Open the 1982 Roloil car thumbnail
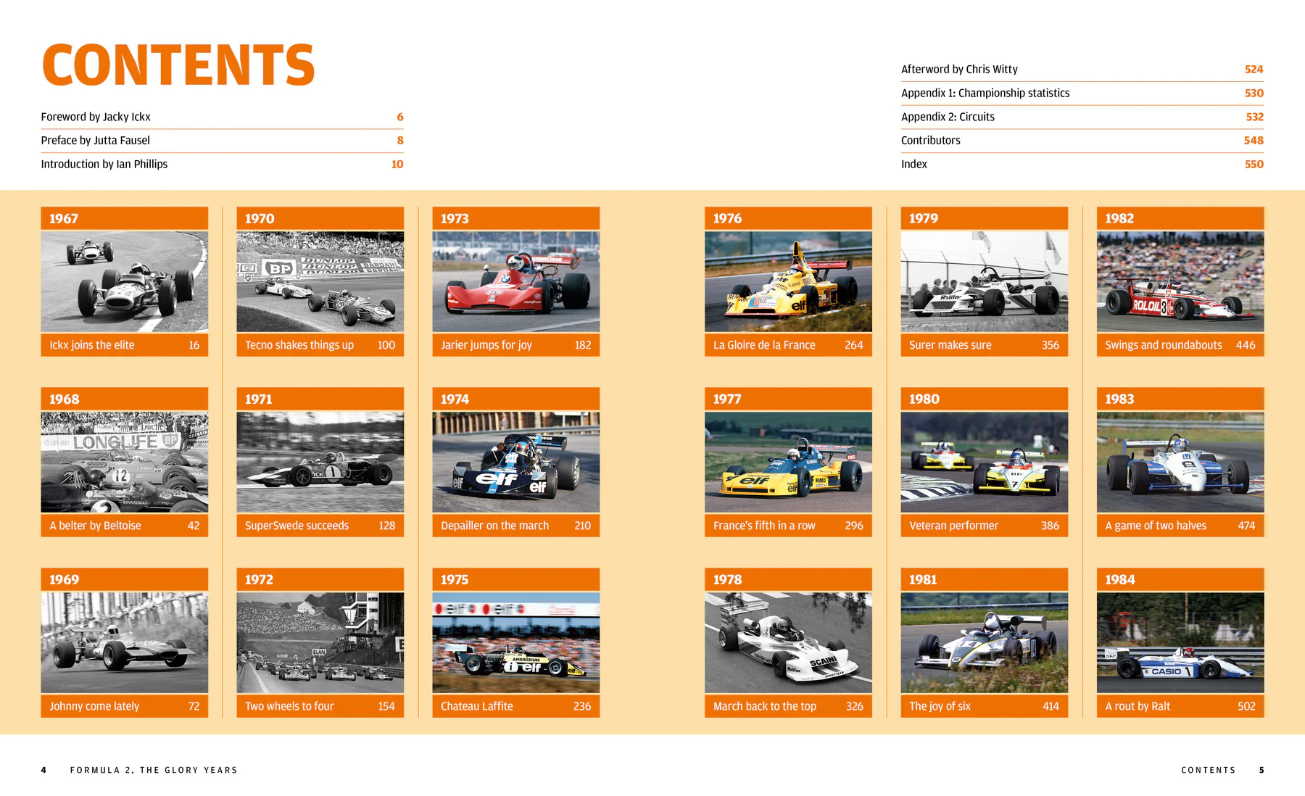1305x796 pixels. (1180, 281)
